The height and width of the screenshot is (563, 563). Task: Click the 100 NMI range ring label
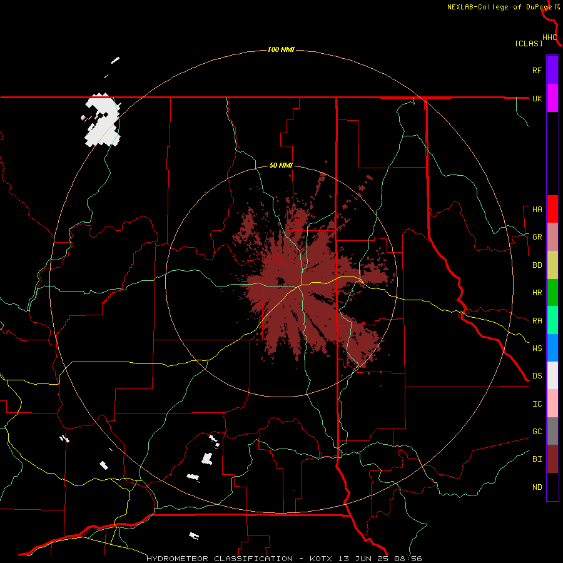(281, 49)
